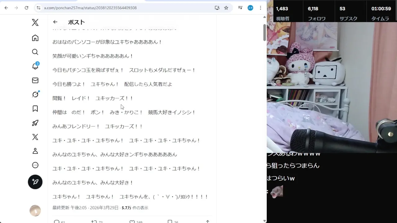Open Notifications bell with 3 badge
This screenshot has width=397, height=223.
click(x=35, y=66)
